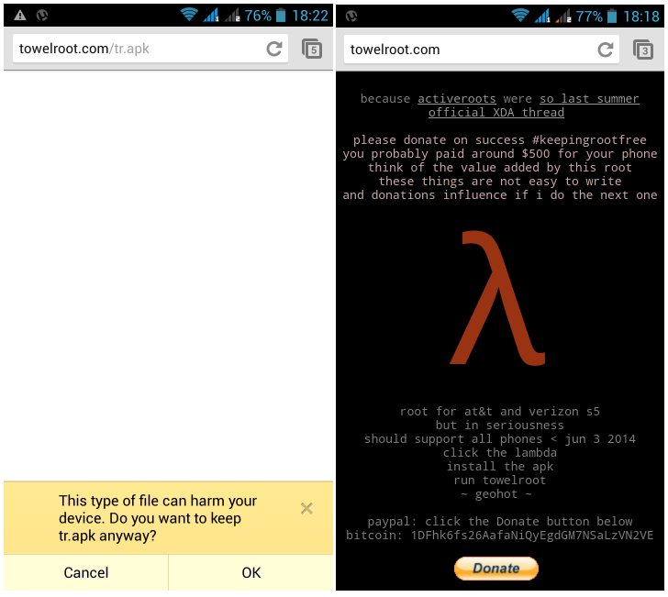Open tab switcher showing 3 tabs
This screenshot has width=668, height=597.
click(x=643, y=50)
